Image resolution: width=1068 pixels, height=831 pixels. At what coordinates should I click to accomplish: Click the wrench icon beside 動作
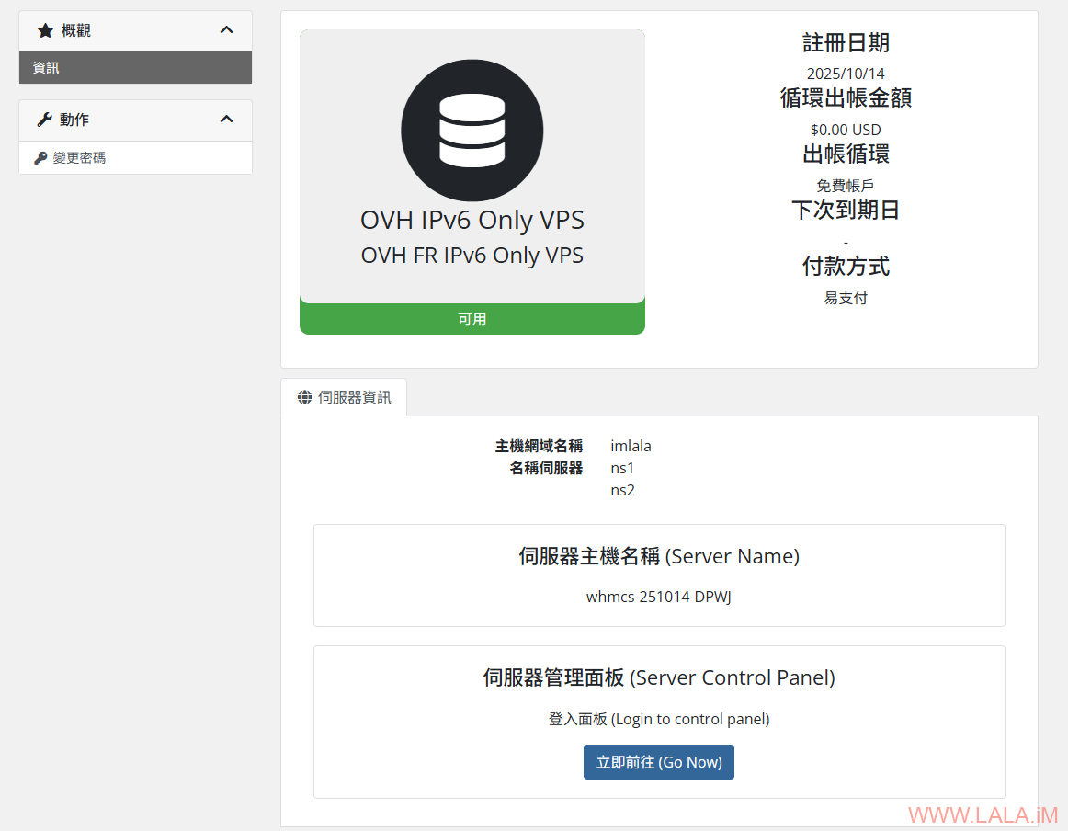(44, 120)
